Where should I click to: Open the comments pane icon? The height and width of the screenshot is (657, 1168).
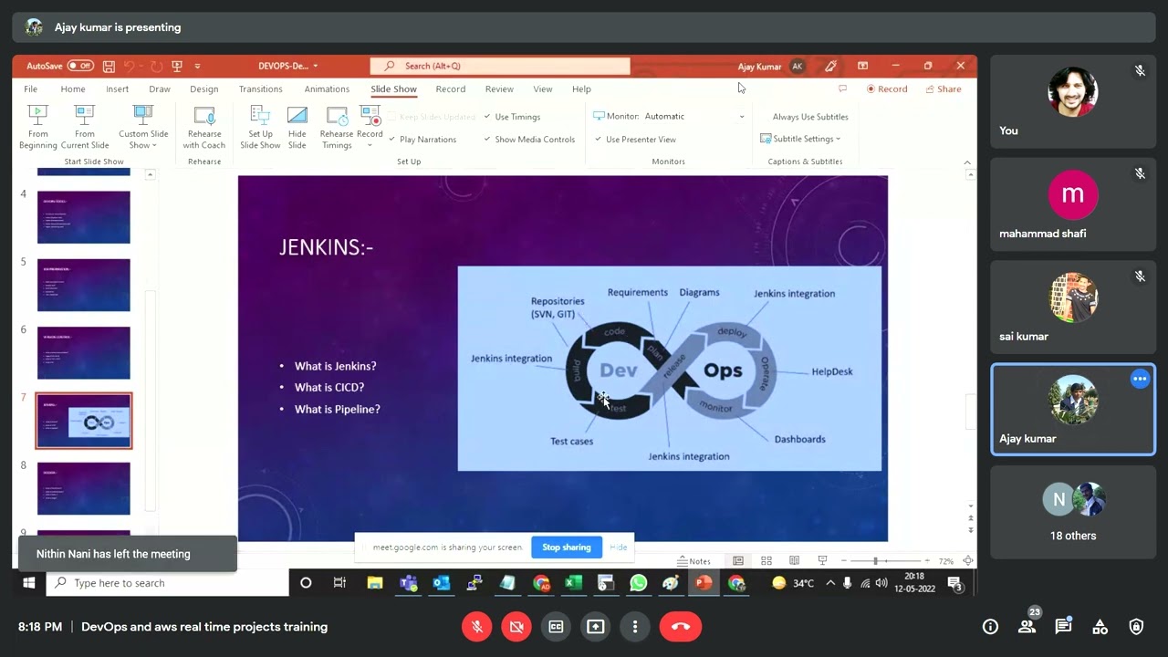click(x=842, y=89)
